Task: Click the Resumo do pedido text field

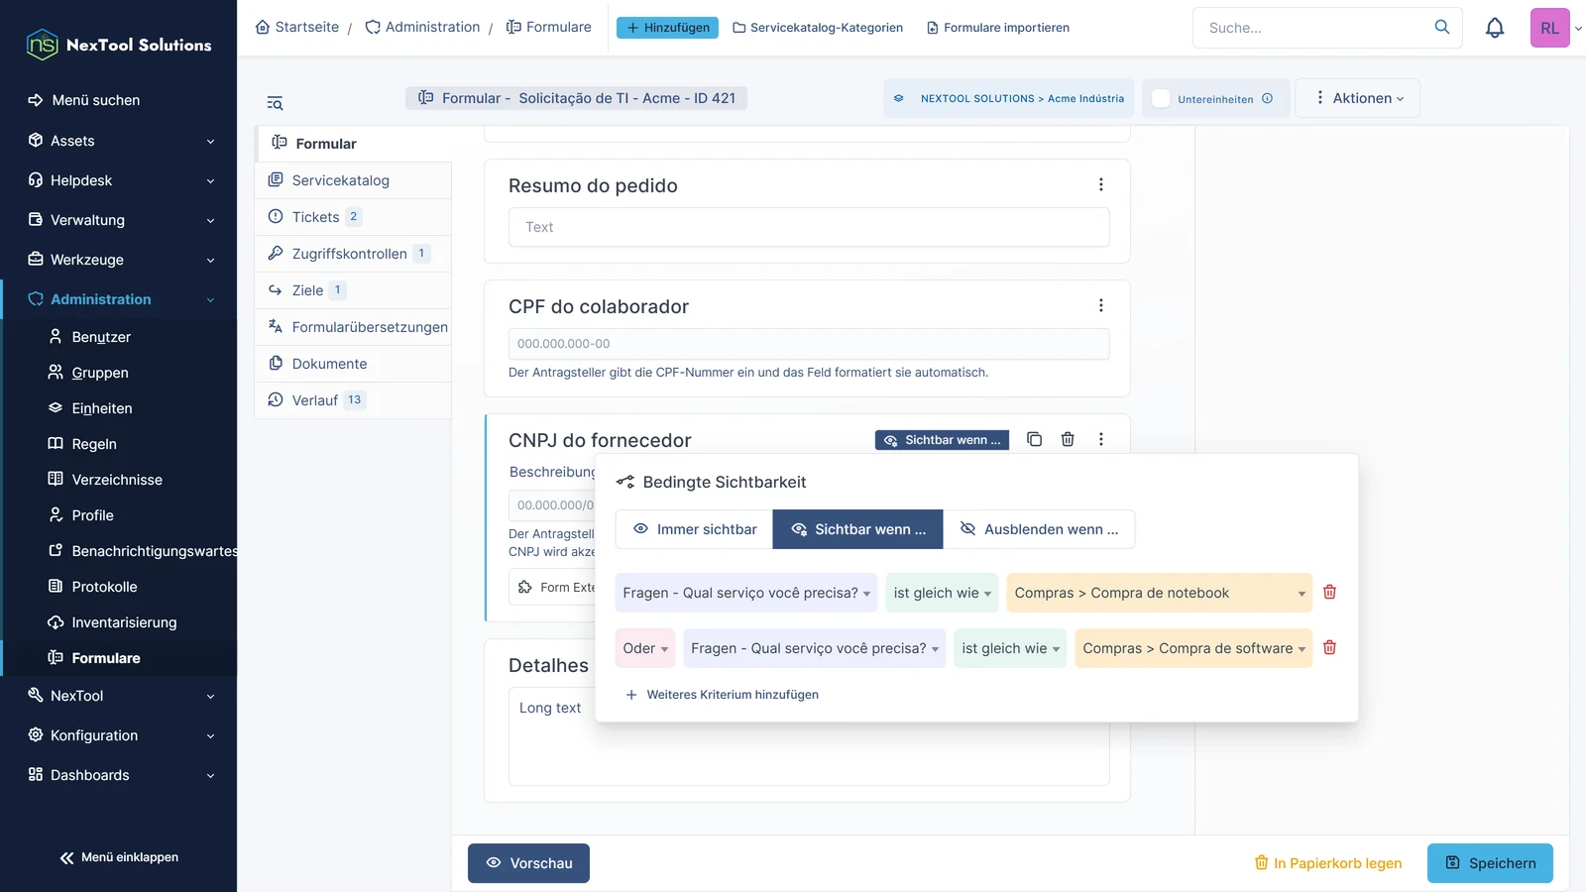Action: (809, 227)
